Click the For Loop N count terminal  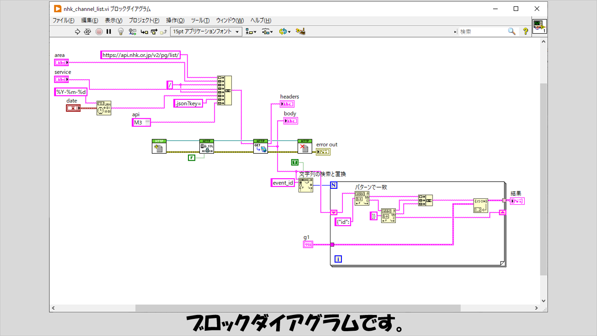334,185
